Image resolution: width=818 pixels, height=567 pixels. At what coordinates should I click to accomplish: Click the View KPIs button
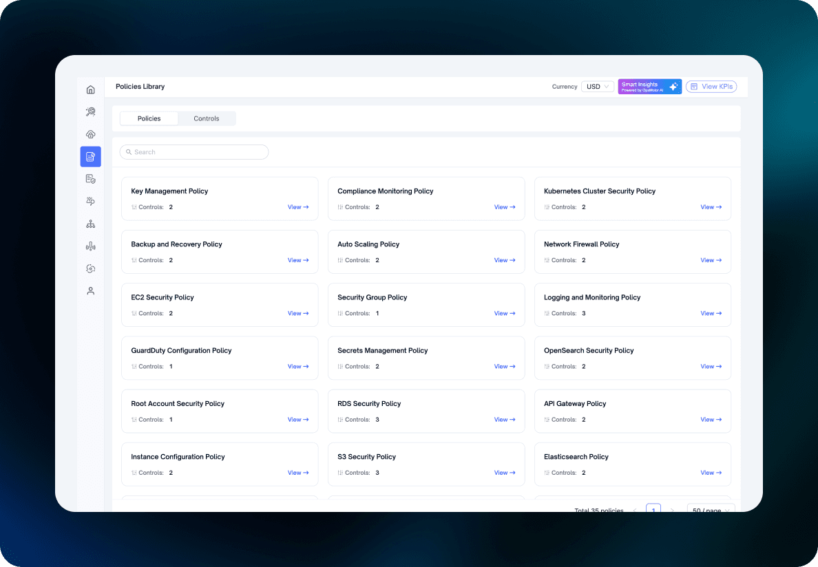pos(711,87)
